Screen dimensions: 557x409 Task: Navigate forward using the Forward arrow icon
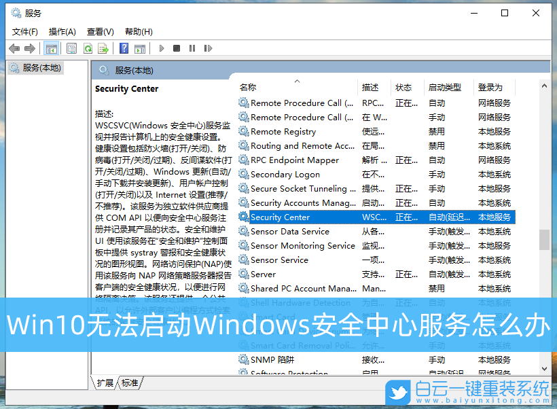click(29, 48)
